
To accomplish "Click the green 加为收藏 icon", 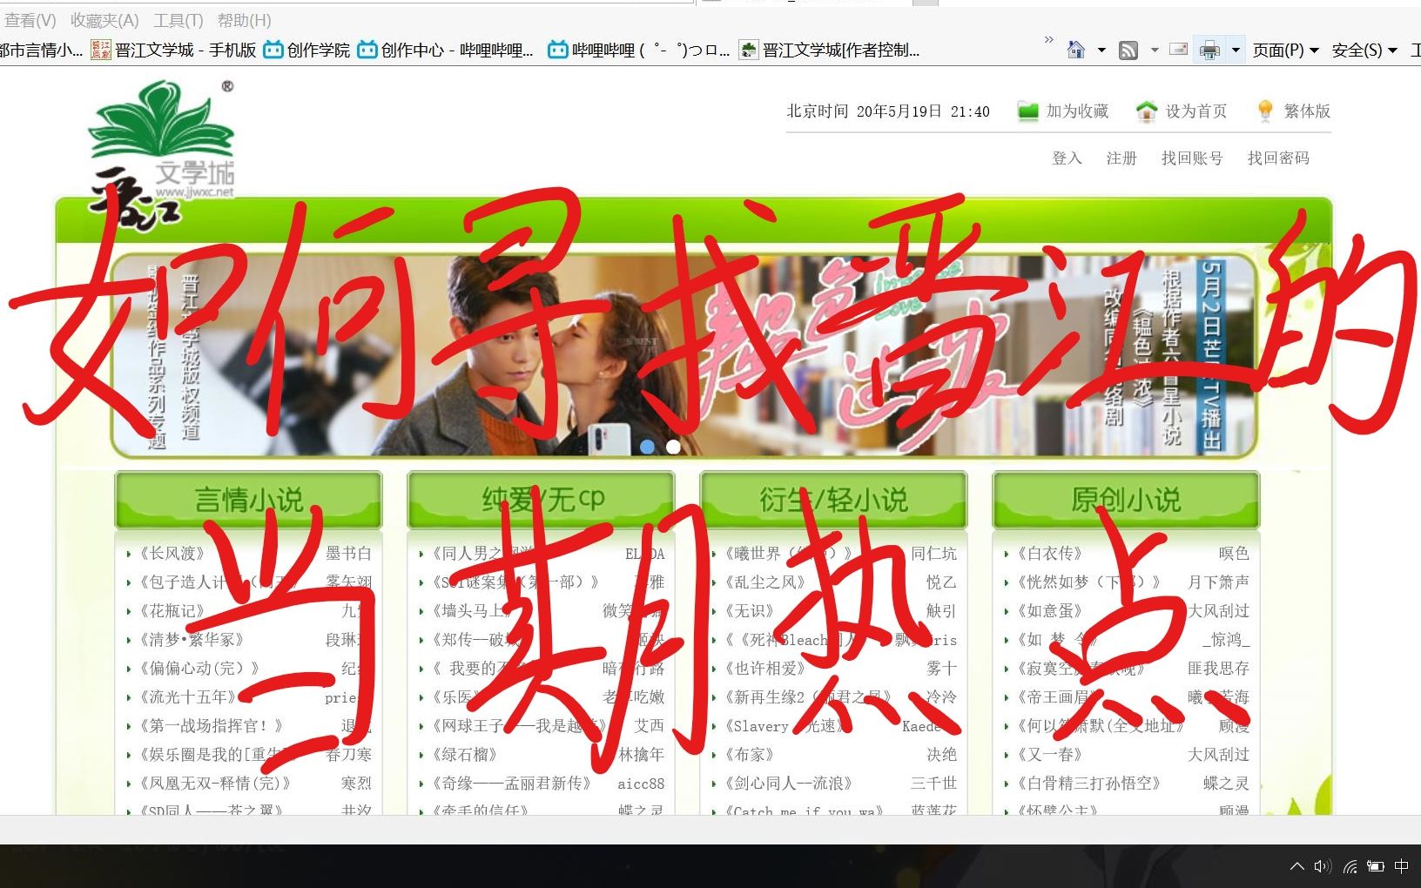I will click(1028, 111).
